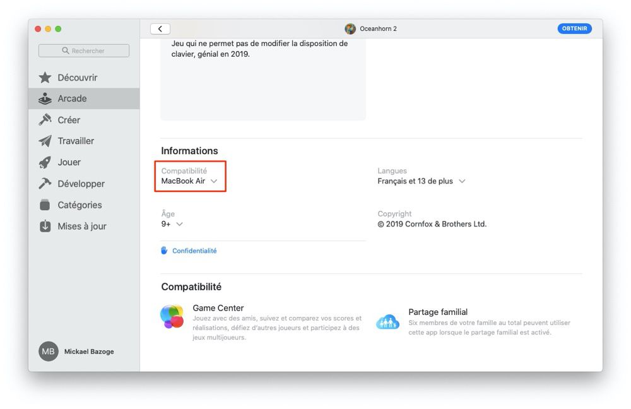
Task: Click the Informations heading
Action: tap(189, 151)
